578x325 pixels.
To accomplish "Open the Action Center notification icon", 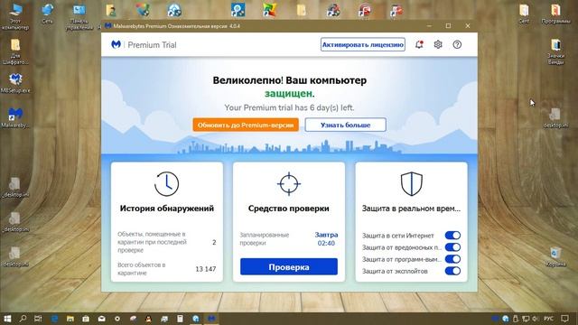I will [564, 319].
